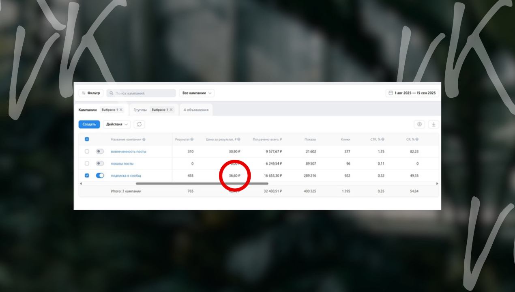
Task: Click the refresh icon next to Действия
Action: click(x=139, y=125)
